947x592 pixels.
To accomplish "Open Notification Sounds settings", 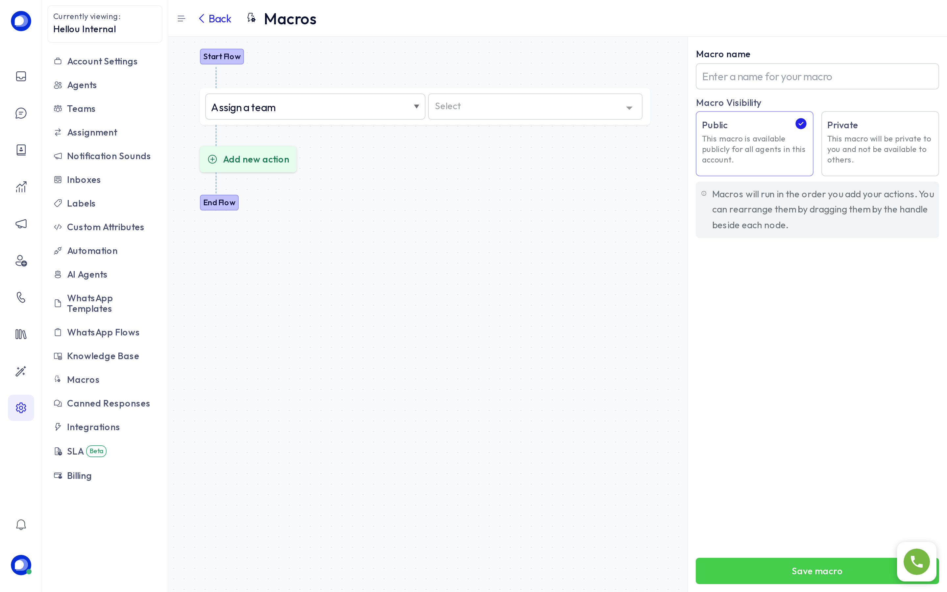I will pyautogui.click(x=109, y=156).
